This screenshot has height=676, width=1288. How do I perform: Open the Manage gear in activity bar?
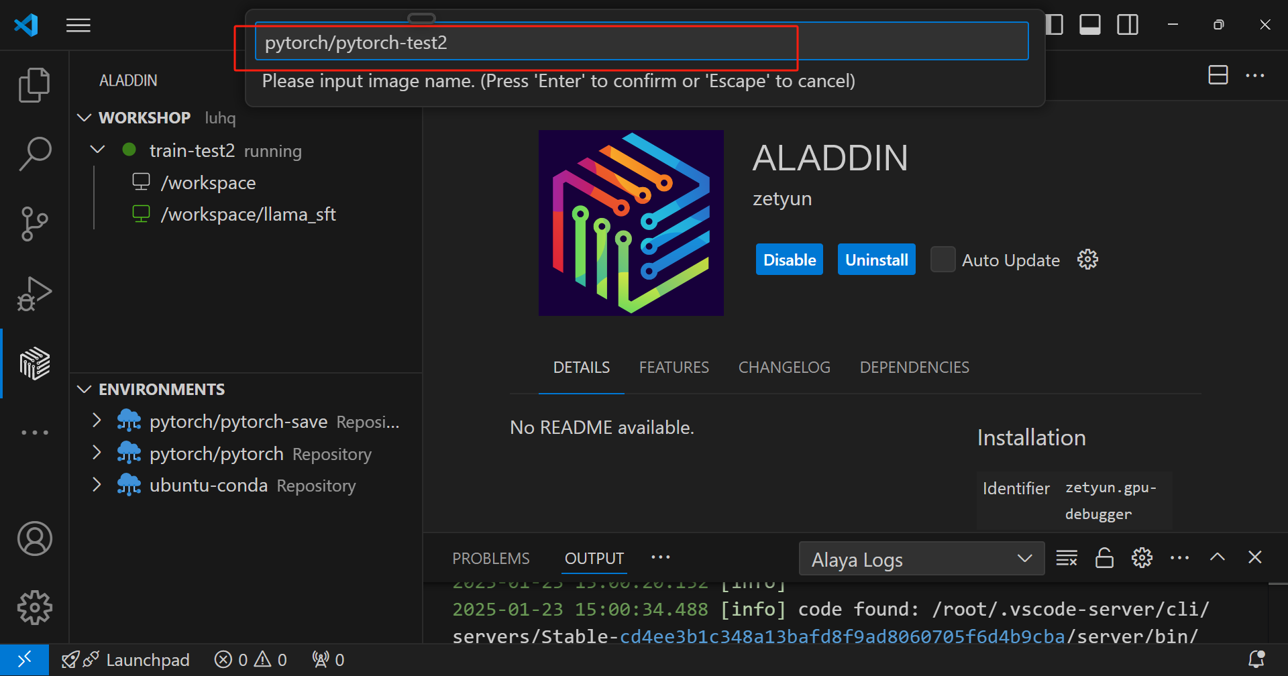click(34, 608)
